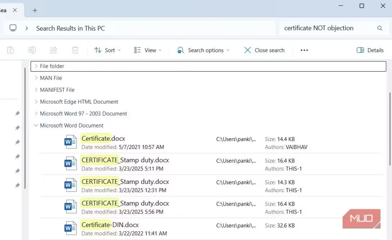Click the Delete trash icon
392x240 pixels.
coord(75,50)
